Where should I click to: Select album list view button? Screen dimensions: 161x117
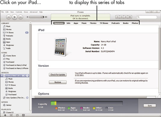click(122, 17)
